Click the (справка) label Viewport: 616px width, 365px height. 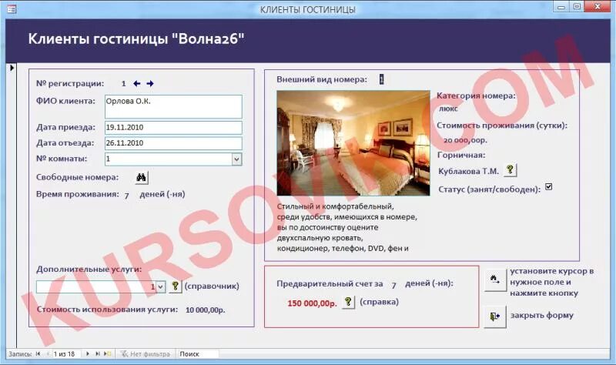click(x=379, y=302)
